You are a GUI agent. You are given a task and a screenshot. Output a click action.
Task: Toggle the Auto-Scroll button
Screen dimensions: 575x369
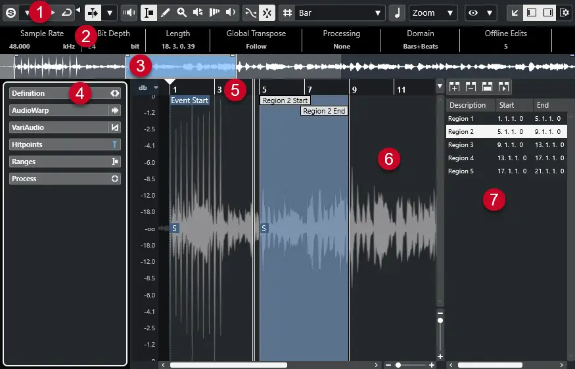93,13
